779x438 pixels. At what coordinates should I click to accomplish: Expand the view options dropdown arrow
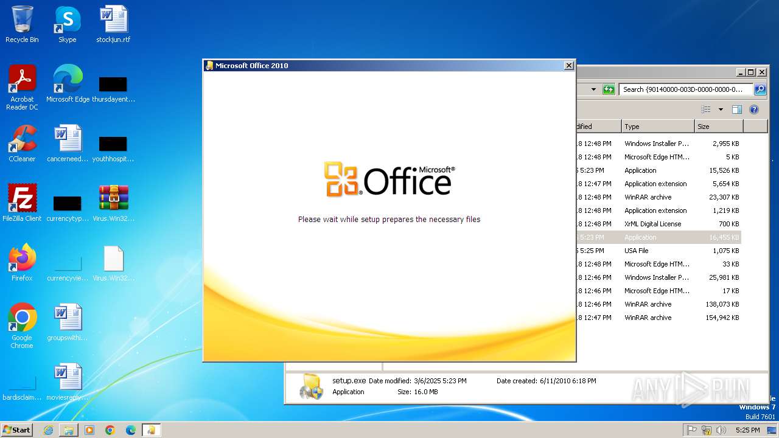click(721, 109)
